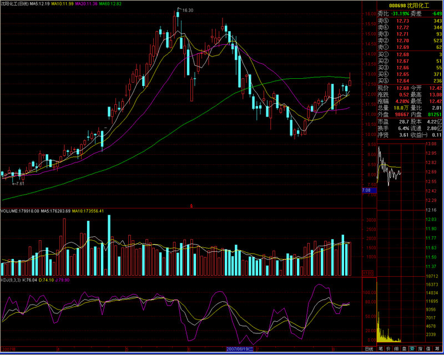
Task: Open the 值 value tab
Action: [427, 349]
